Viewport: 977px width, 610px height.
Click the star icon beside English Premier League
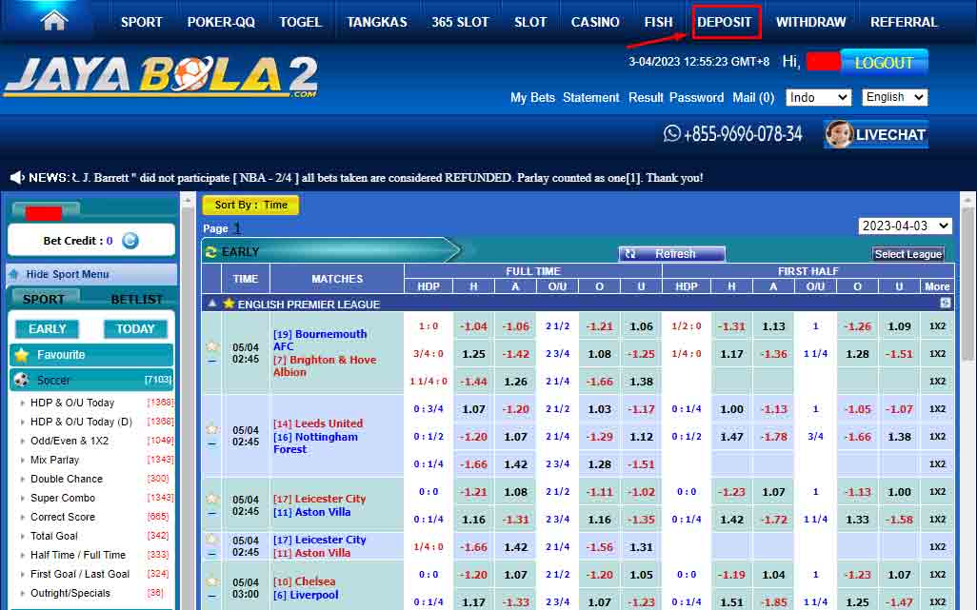[x=229, y=304]
